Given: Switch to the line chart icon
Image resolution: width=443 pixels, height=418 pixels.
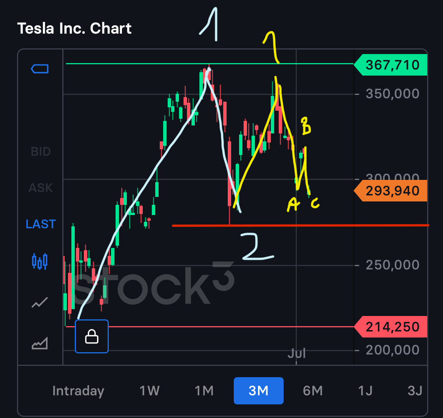Looking at the screenshot, I should coord(40,302).
